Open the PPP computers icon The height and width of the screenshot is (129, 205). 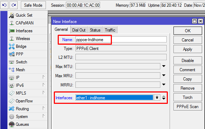tap(12, 54)
